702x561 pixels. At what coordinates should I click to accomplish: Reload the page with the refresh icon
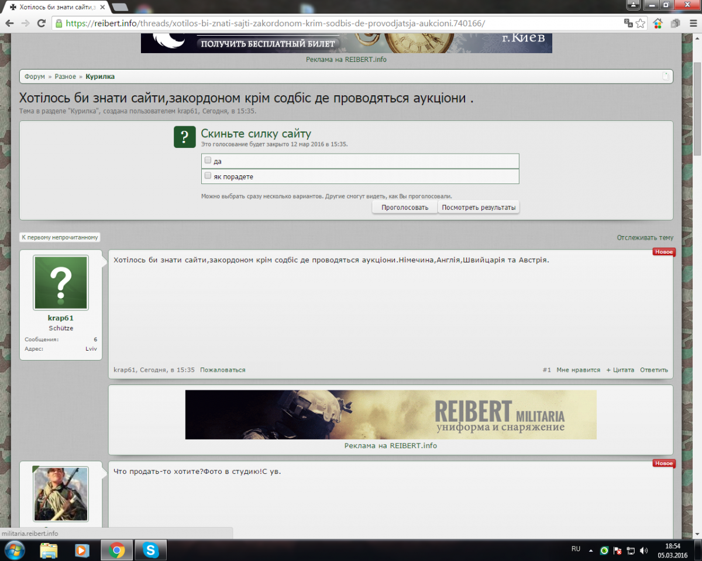tap(41, 23)
